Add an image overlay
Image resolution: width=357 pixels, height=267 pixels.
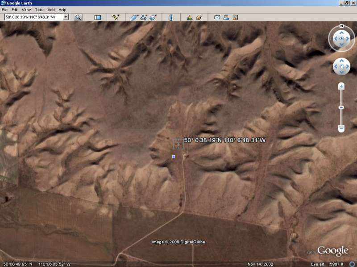coord(153,17)
